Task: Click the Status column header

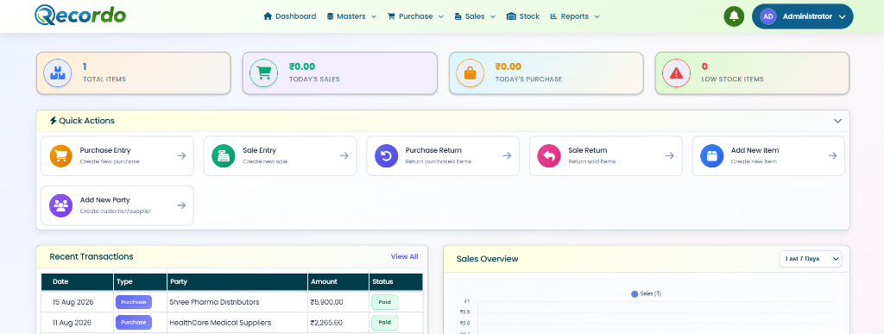Action: coord(395,281)
